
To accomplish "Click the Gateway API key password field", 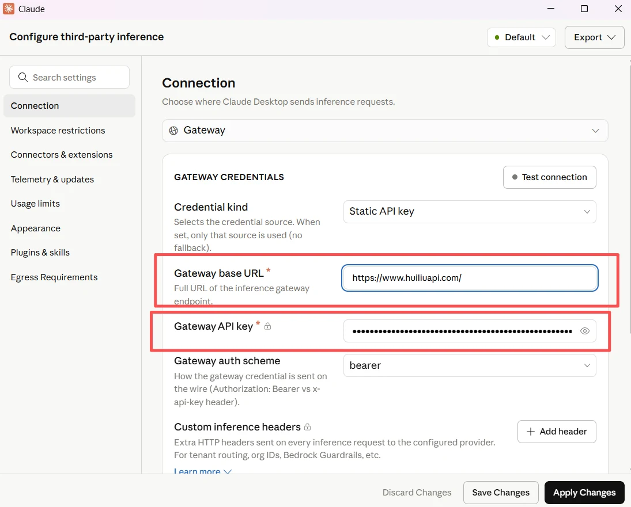I will tap(470, 331).
